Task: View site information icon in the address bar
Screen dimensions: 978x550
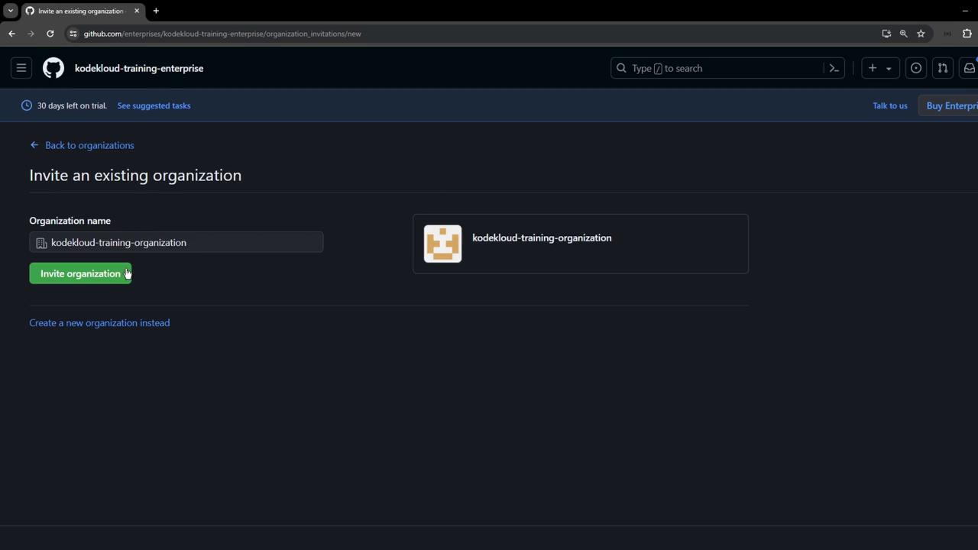Action: pos(73,34)
